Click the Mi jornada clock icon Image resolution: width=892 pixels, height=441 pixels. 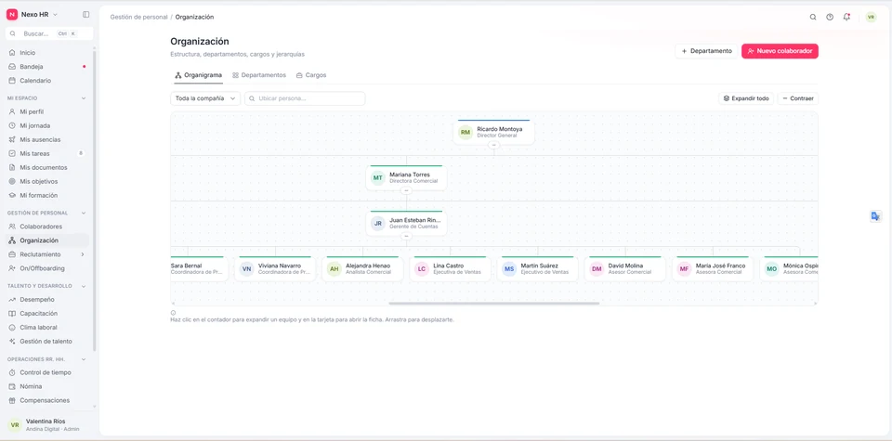pos(12,125)
